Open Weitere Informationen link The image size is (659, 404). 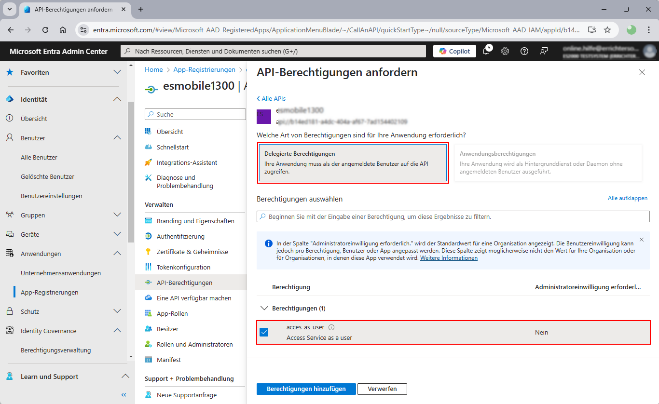coord(449,258)
